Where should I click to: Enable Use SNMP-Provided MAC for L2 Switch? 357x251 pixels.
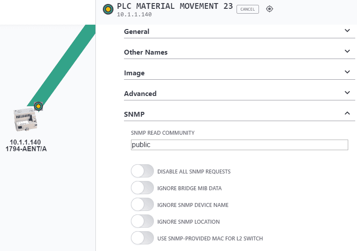tap(142, 238)
